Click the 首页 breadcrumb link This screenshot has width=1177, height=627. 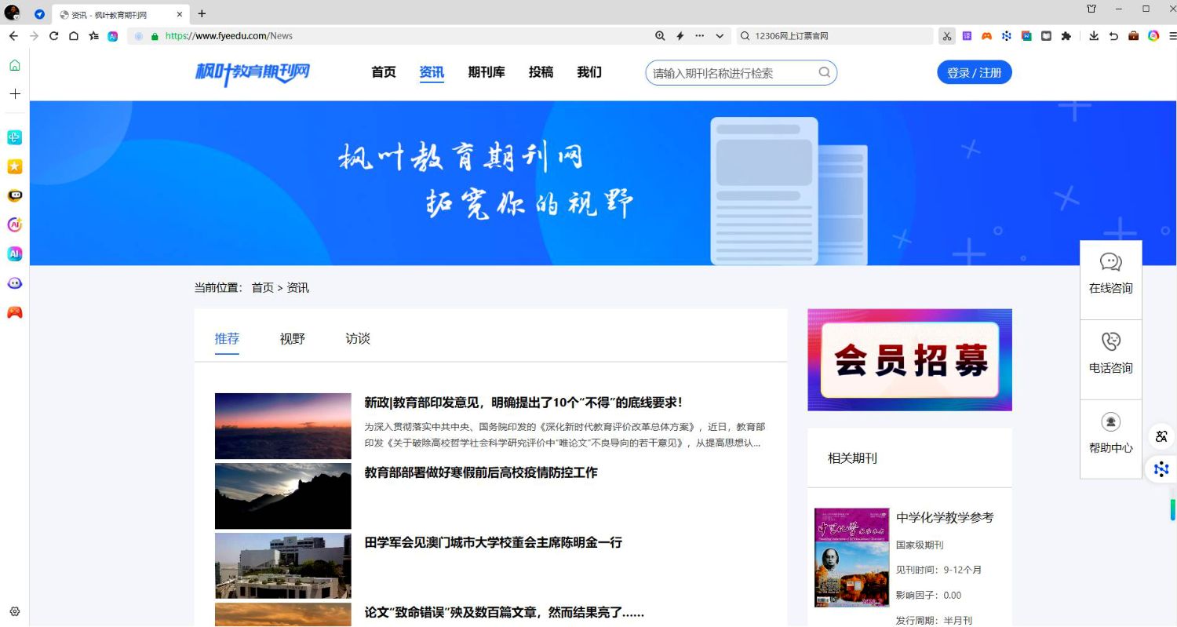262,288
